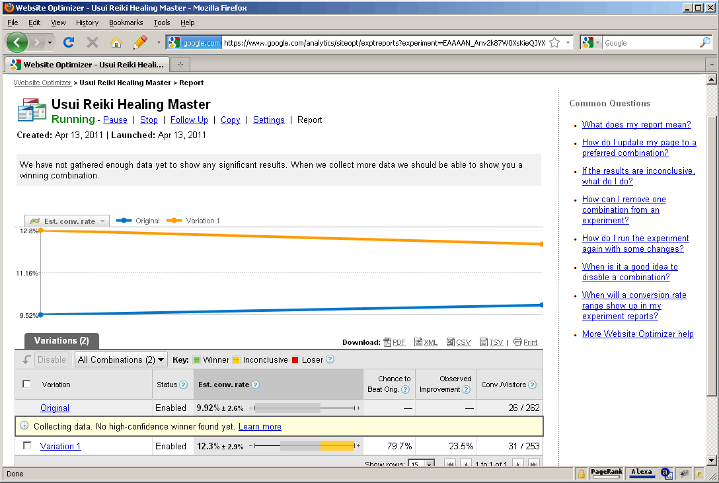
Task: Check the Variation 1 row checkbox
Action: [27, 445]
